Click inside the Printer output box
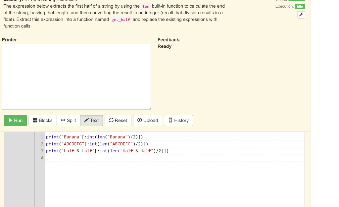This screenshot has width=339, height=207. [76, 76]
